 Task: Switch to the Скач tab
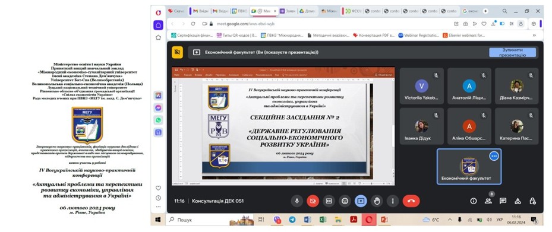point(177,11)
